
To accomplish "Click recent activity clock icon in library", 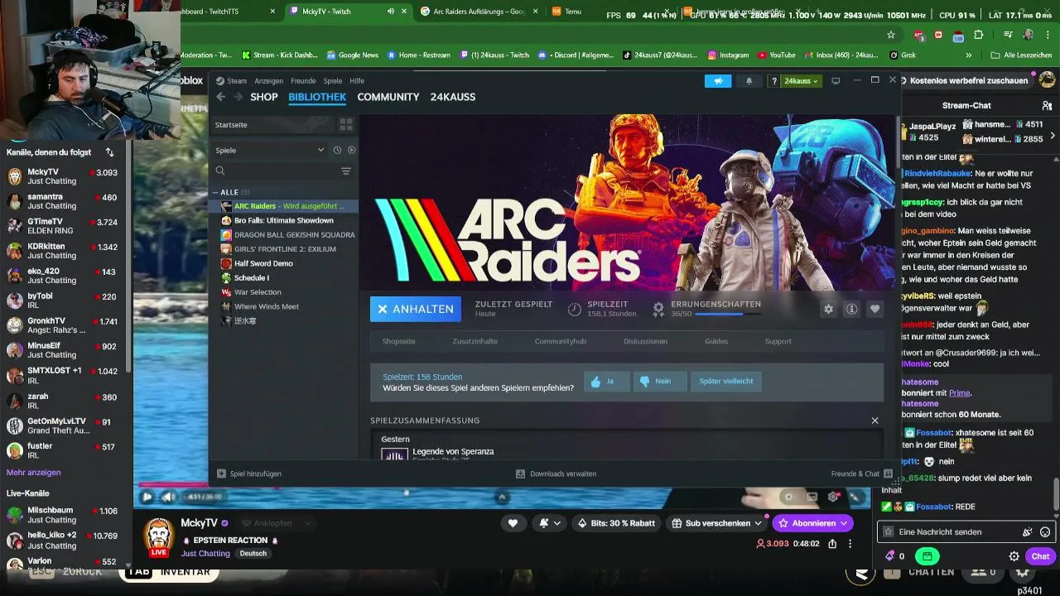I will point(337,150).
